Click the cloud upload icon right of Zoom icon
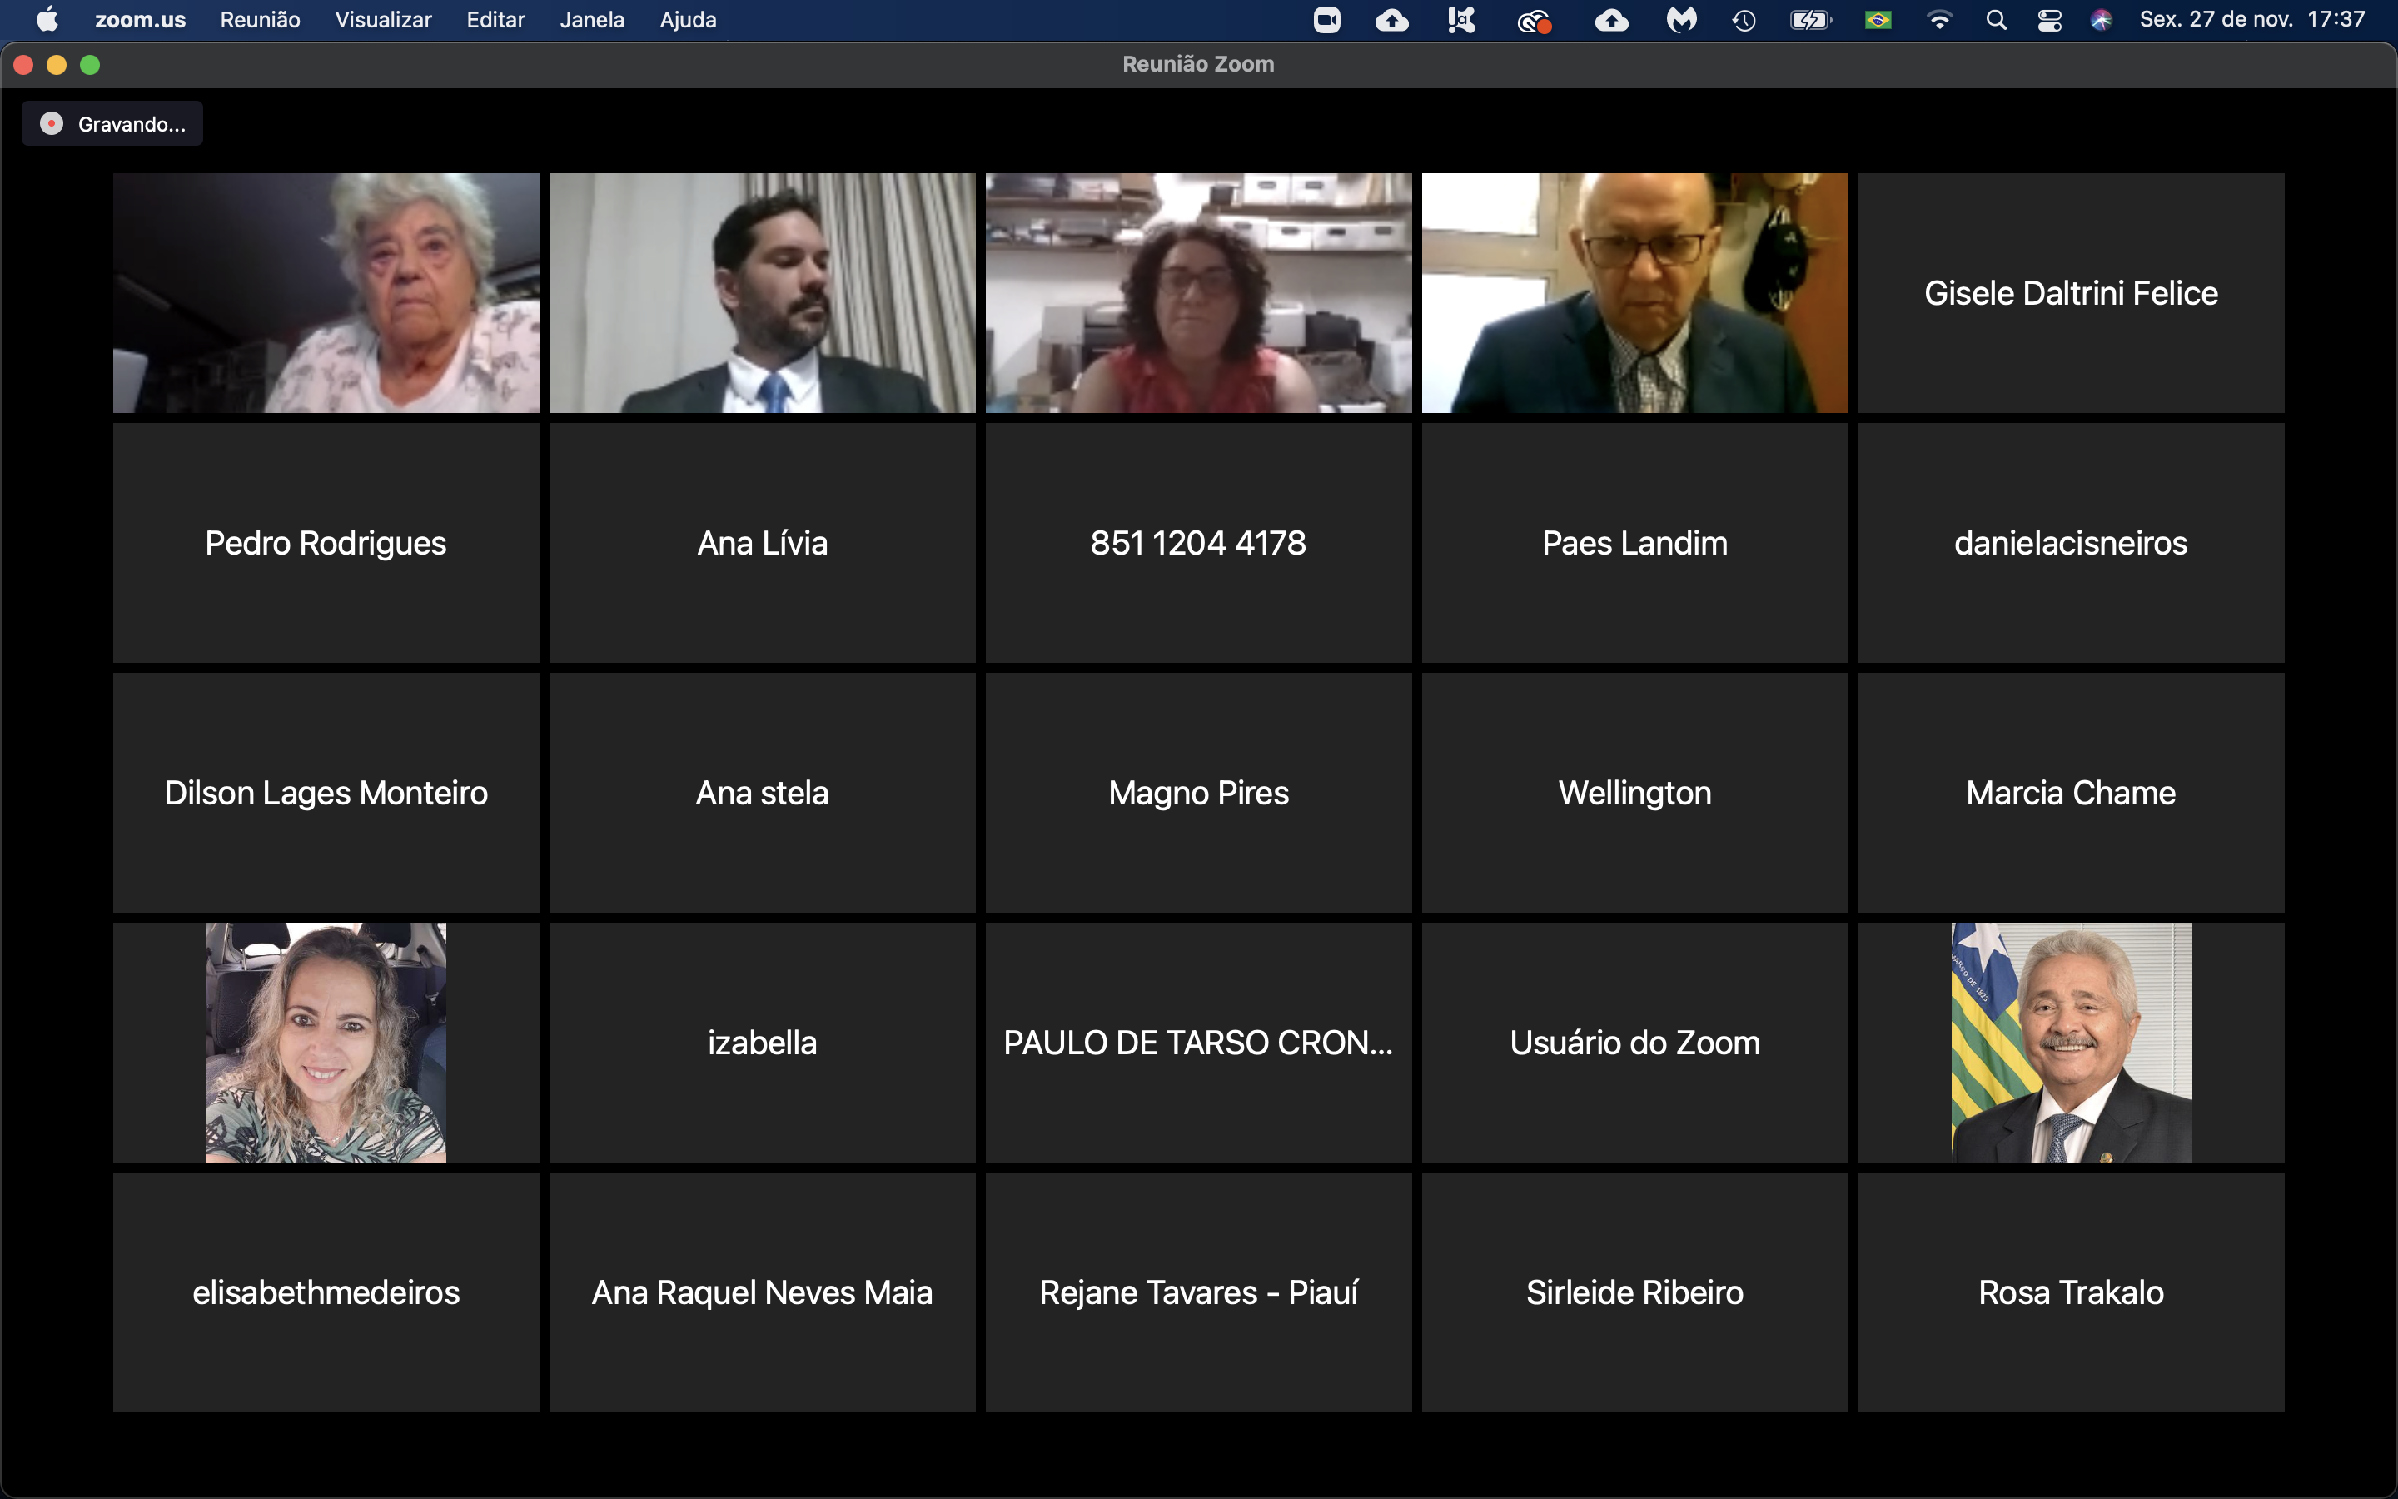 pyautogui.click(x=1391, y=20)
